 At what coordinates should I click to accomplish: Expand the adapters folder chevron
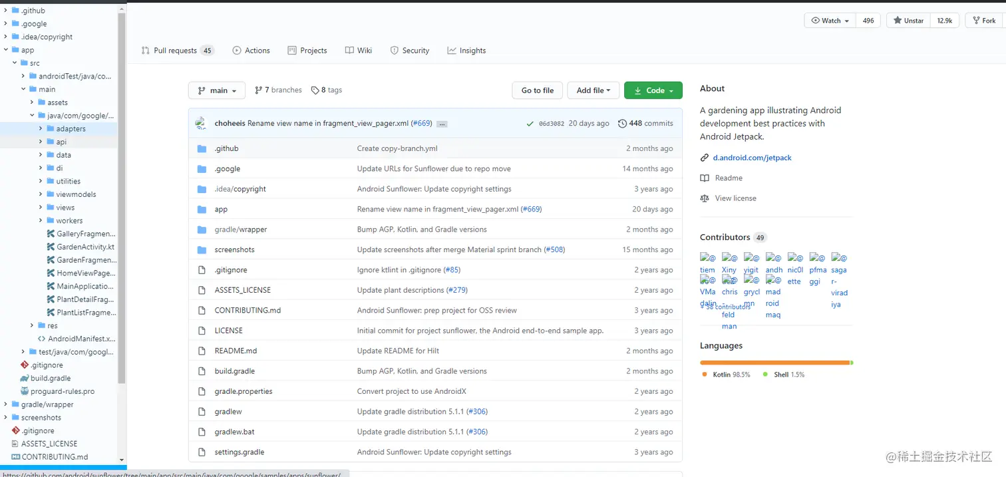coord(41,128)
